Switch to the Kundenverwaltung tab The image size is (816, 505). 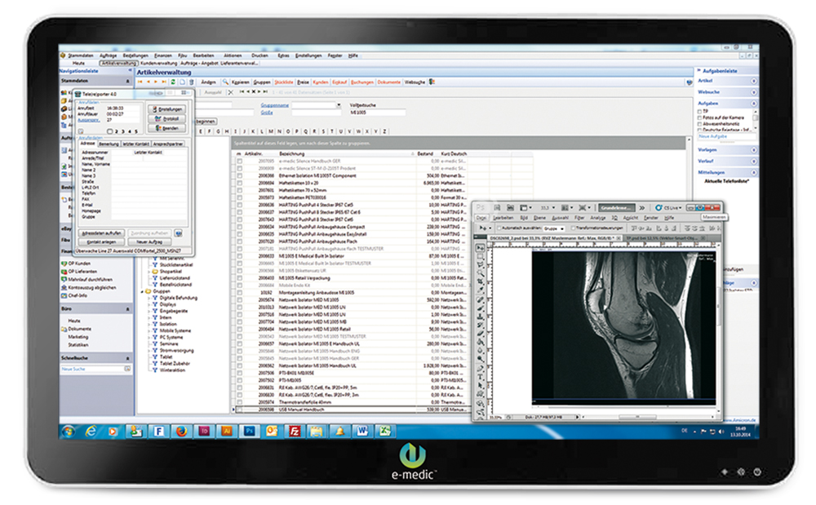158,63
